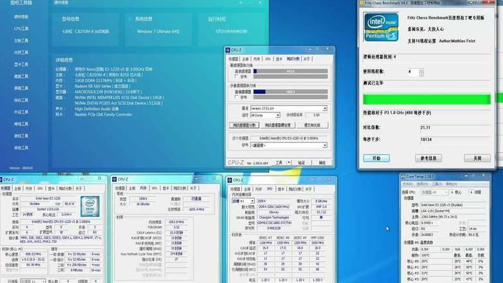Image resolution: width=503 pixels, height=283 pixels.
Task: Open the 关于 tab in the CPU-Z benchmark window
Action: point(307,59)
